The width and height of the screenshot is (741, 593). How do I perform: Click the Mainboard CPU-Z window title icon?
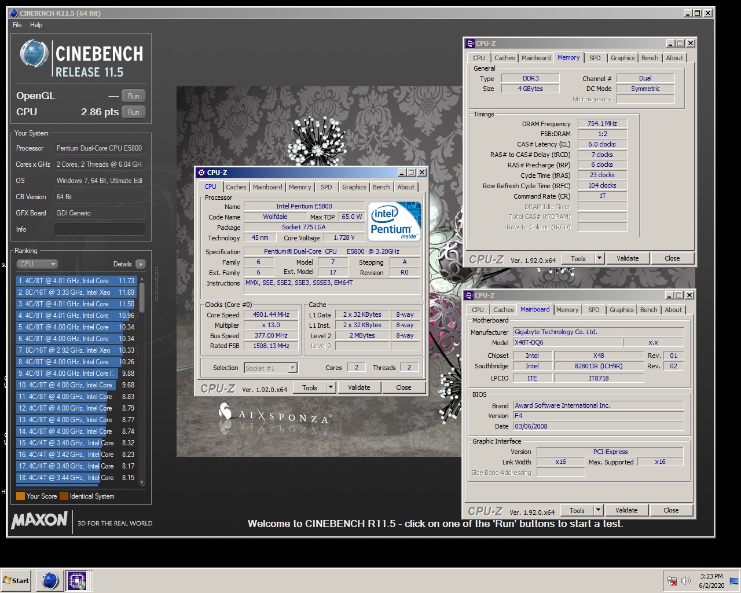pos(469,295)
